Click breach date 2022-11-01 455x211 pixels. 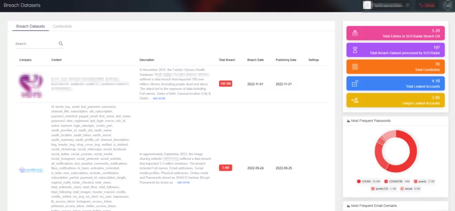click(255, 84)
